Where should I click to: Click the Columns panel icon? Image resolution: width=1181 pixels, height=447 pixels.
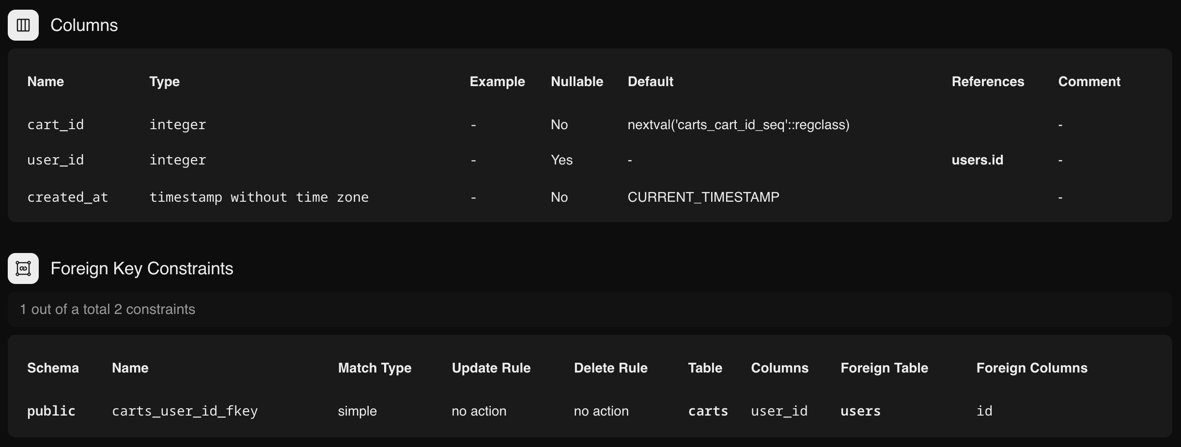tap(23, 25)
